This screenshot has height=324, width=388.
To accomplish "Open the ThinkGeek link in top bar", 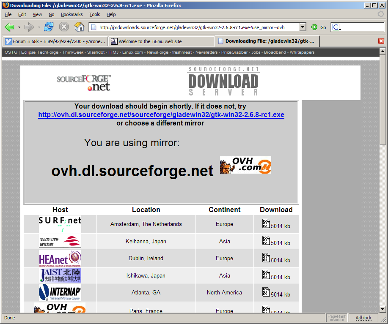I will pos(73,52).
